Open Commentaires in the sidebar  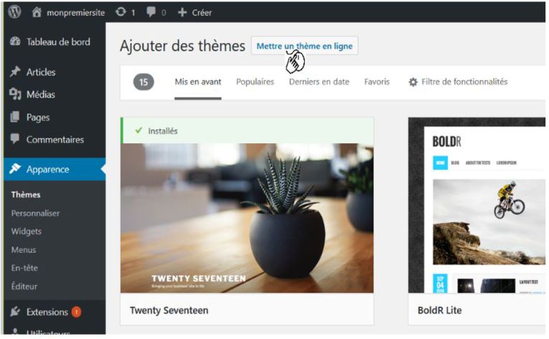point(55,140)
